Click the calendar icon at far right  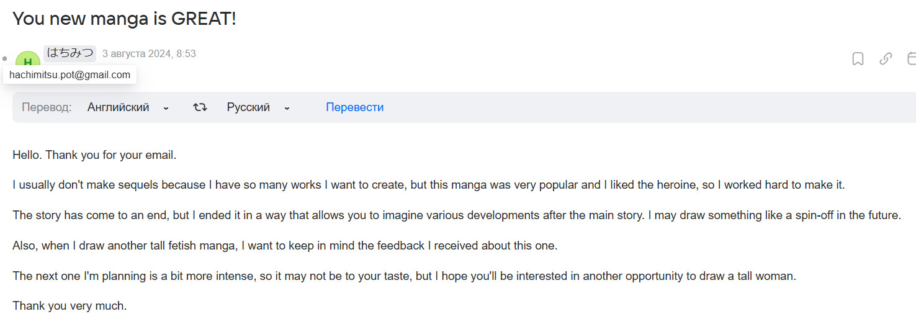click(911, 59)
